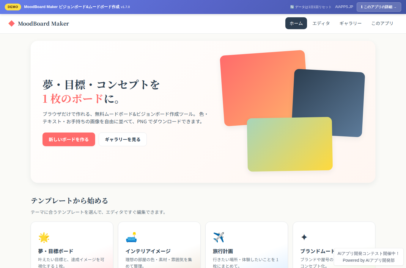Choose the 夢・目標ボード template title

click(56, 251)
